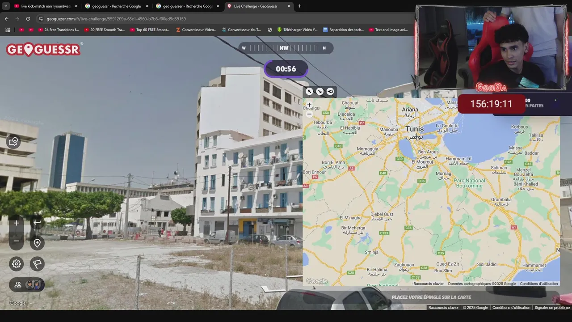Expand the tab search dropdown arrow
Screen dimensions: 572x322
[6, 6]
